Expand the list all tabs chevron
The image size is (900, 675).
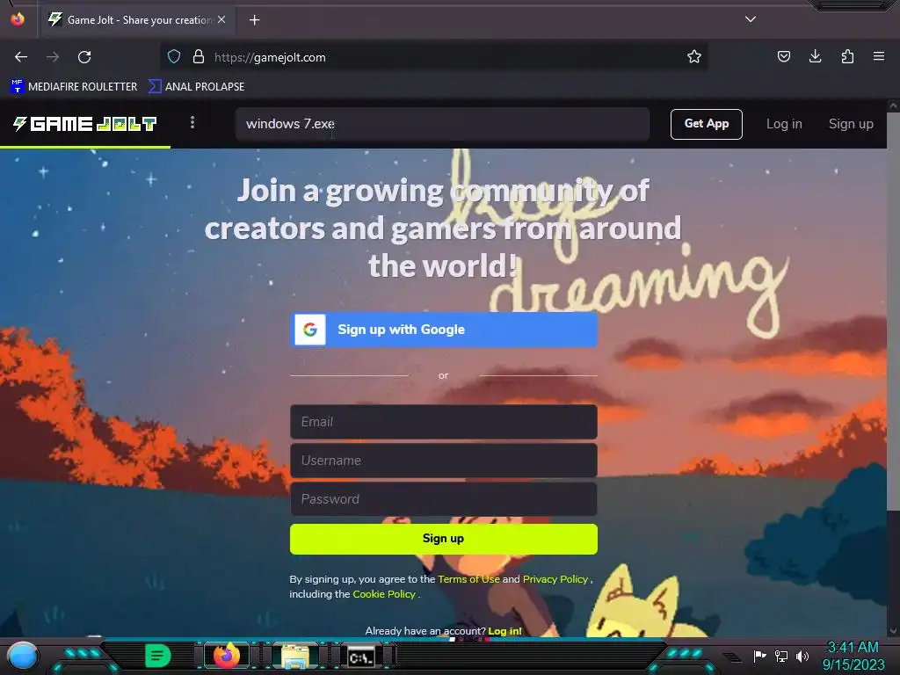tap(751, 19)
